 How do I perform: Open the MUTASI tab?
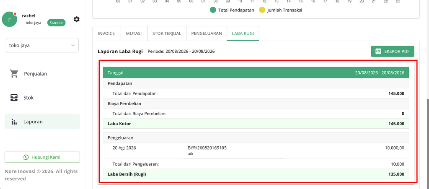point(134,34)
